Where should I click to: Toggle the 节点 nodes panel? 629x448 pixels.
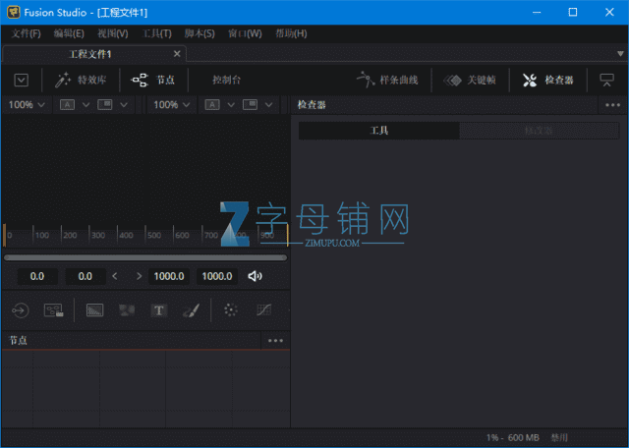(x=153, y=81)
